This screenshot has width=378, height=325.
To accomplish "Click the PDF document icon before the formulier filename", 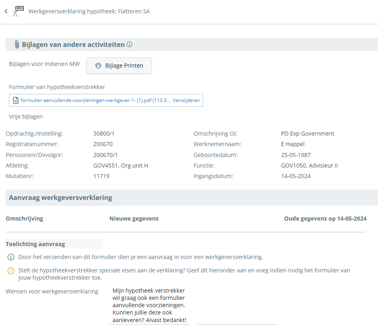I will [x=16, y=100].
